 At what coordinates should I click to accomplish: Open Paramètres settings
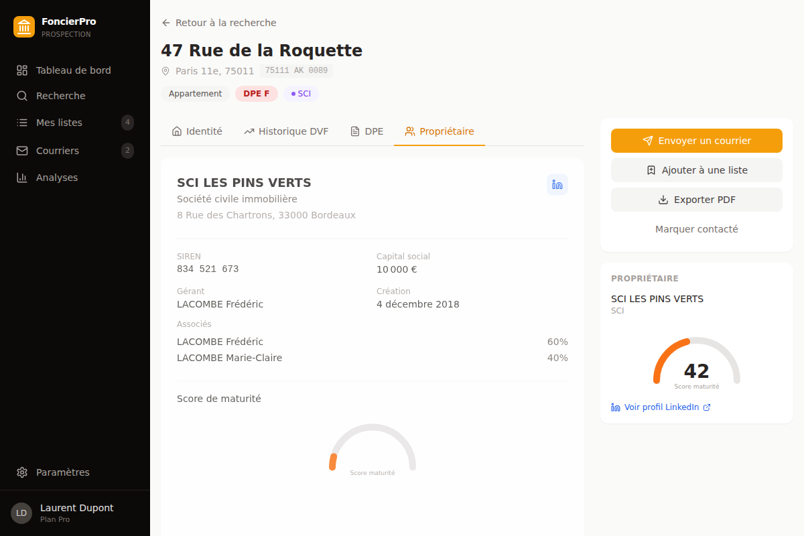coord(75,472)
